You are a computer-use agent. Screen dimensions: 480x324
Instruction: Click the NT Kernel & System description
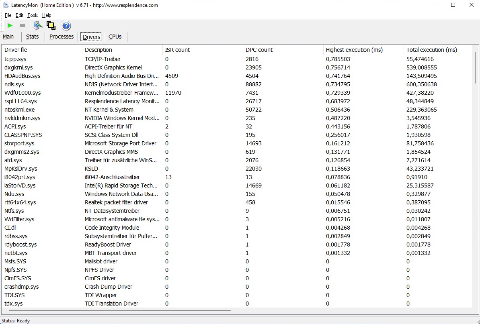109,110
